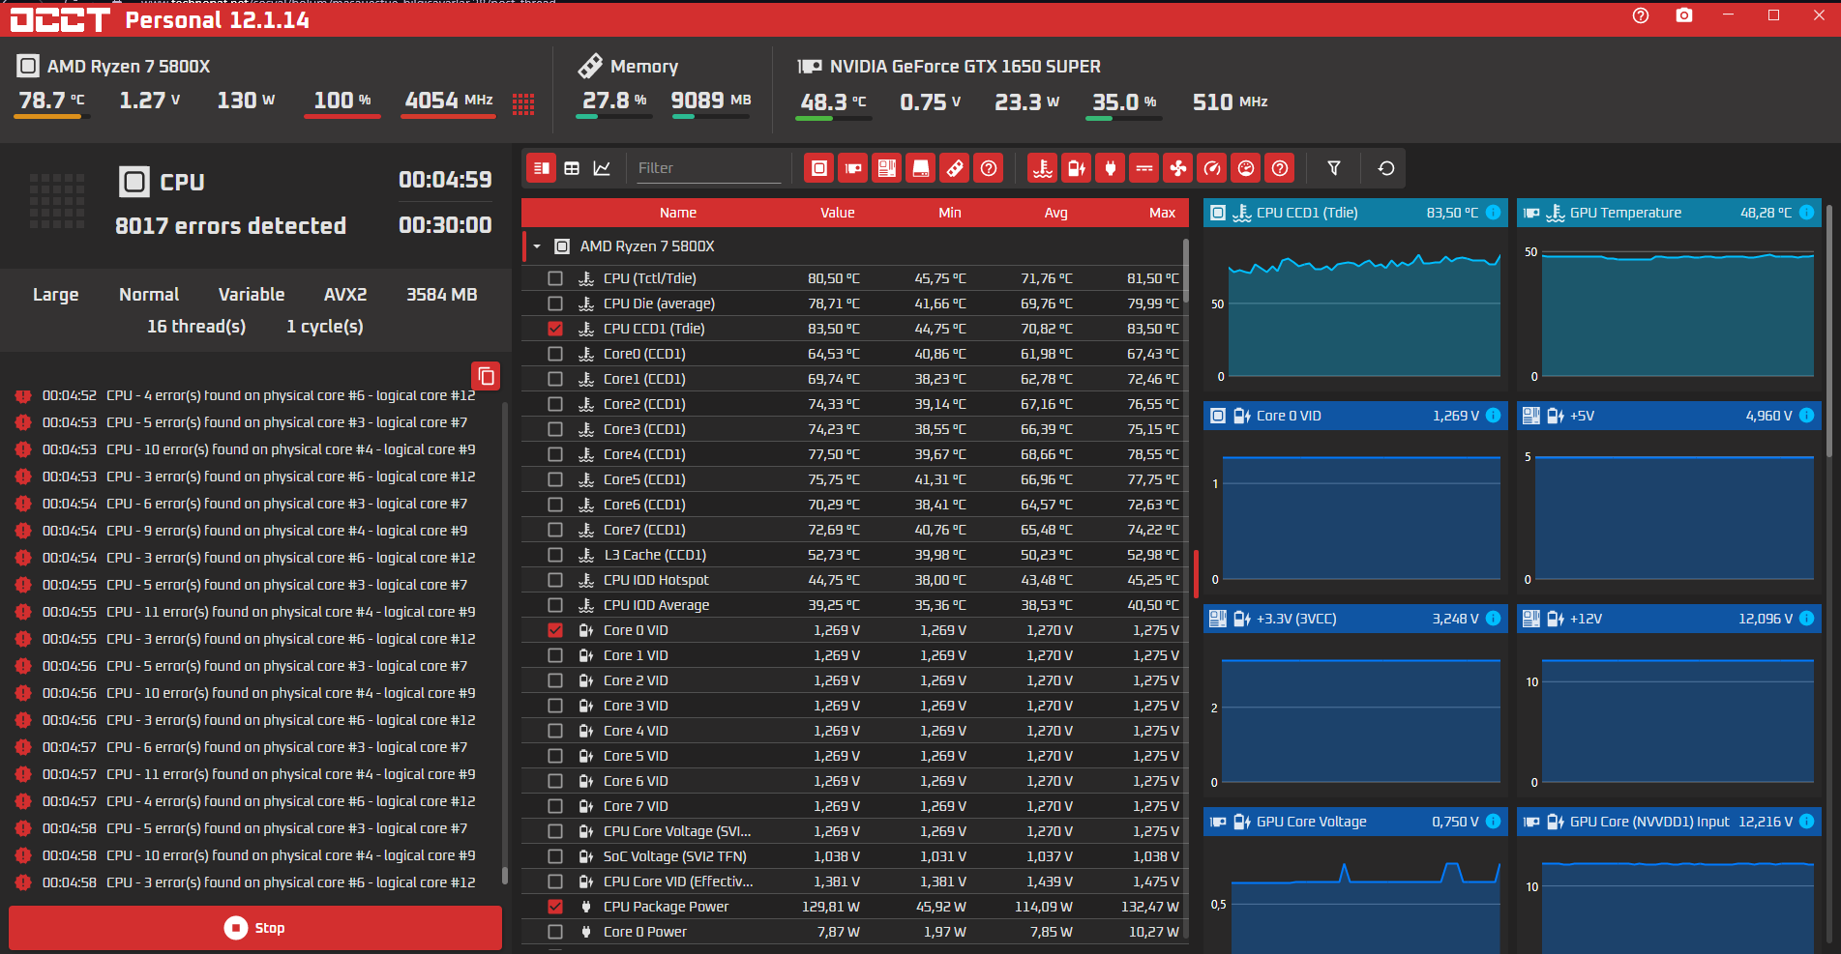Take a screenshot with the camera icon
Image resolution: width=1841 pixels, height=954 pixels.
(x=1684, y=15)
